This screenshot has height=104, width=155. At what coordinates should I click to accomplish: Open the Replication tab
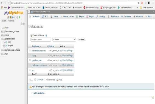coord(113,17)
